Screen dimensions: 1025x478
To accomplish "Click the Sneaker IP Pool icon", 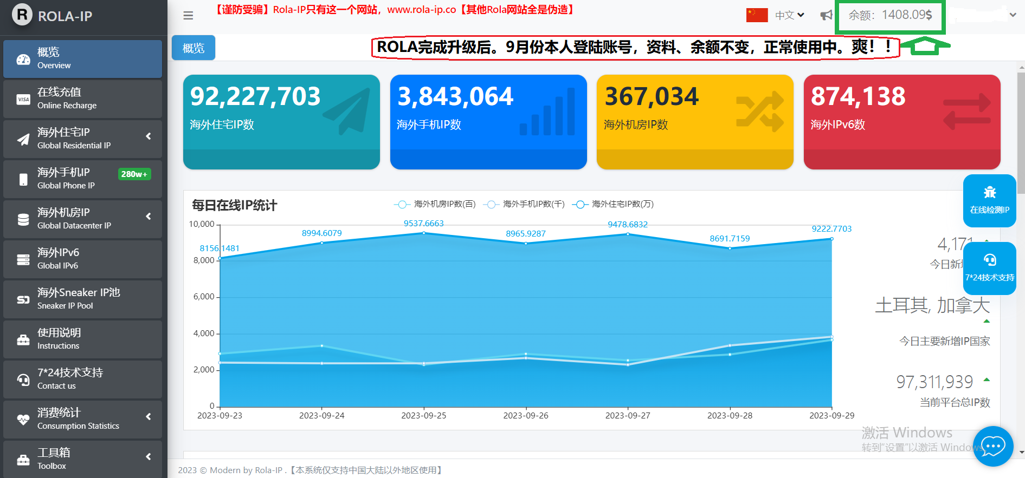I will pyautogui.click(x=23, y=299).
